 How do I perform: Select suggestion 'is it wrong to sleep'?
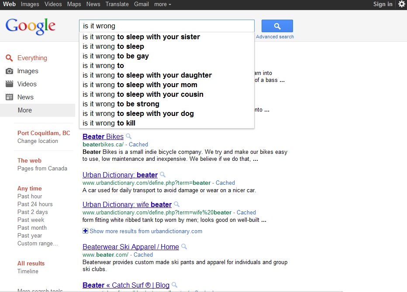167,46
